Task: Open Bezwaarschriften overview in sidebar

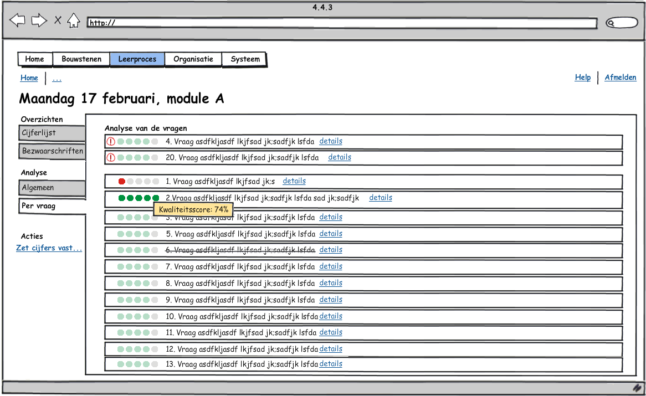Action: tap(52, 151)
